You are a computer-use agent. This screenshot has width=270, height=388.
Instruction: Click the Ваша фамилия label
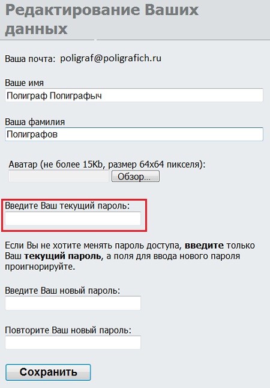point(35,122)
